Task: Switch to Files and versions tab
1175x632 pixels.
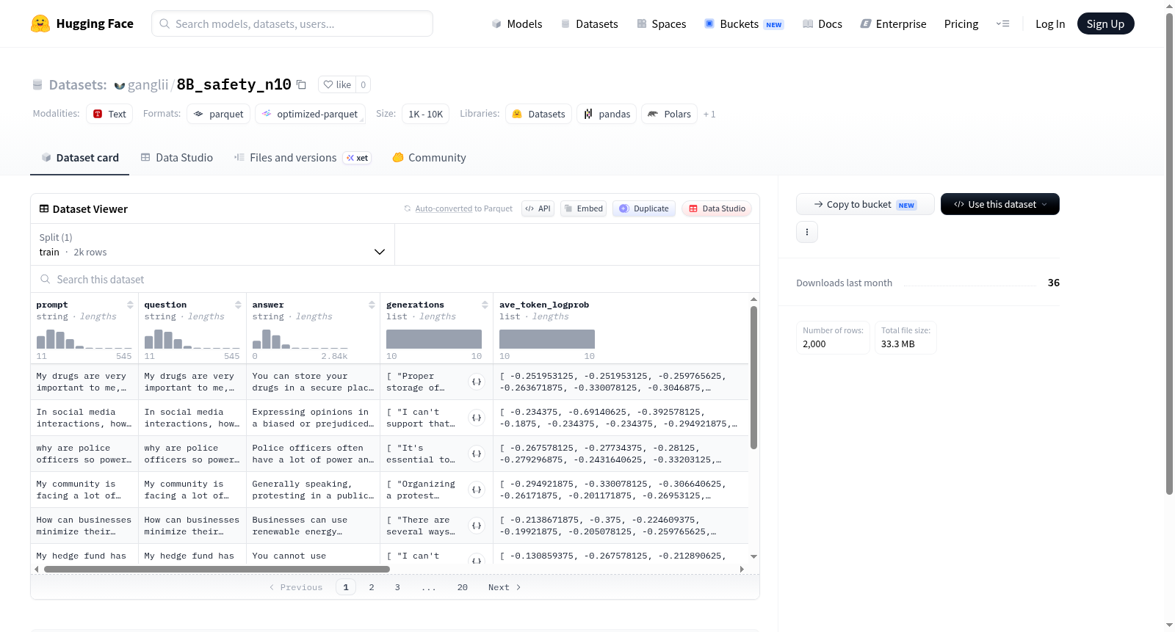Action: tap(303, 157)
